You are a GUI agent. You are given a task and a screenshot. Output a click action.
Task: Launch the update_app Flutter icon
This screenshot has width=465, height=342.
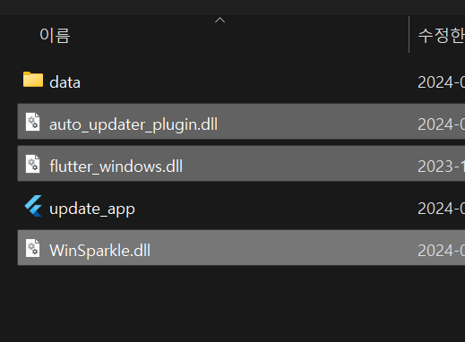(33, 206)
